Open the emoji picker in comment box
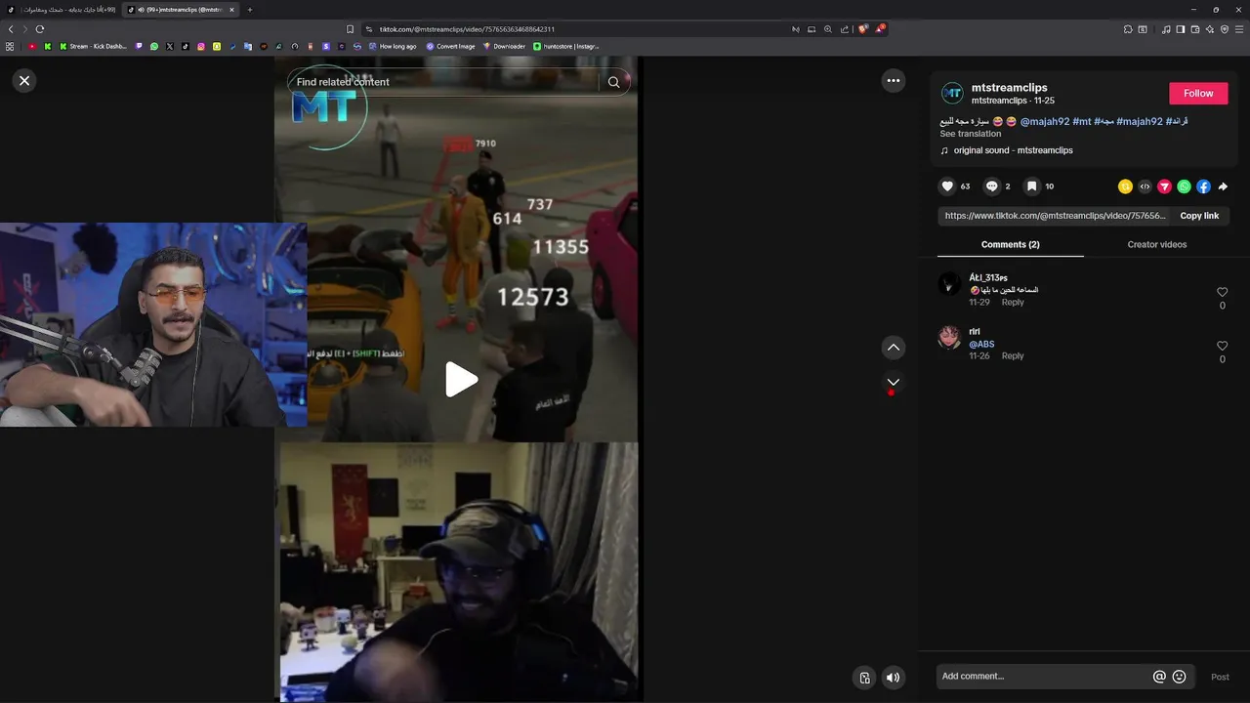The width and height of the screenshot is (1250, 703). coord(1179,677)
